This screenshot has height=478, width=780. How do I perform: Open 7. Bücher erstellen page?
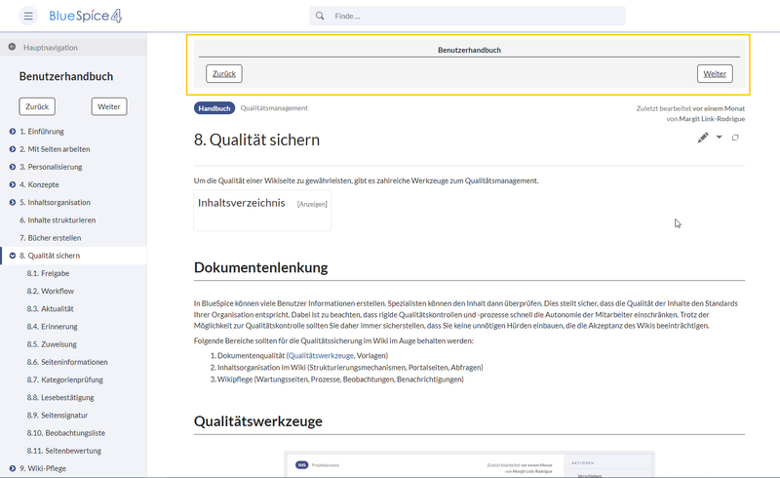[51, 238]
